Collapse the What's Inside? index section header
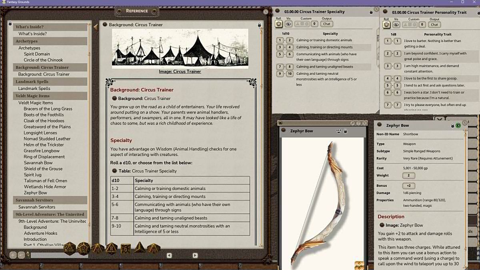 (50, 27)
